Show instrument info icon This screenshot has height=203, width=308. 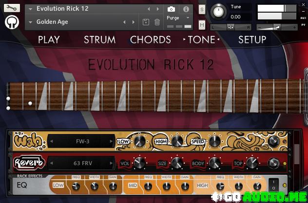click(186, 9)
